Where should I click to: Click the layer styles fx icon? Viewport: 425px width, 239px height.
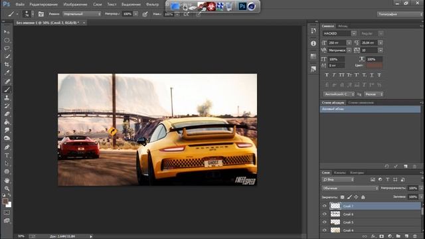373,236
